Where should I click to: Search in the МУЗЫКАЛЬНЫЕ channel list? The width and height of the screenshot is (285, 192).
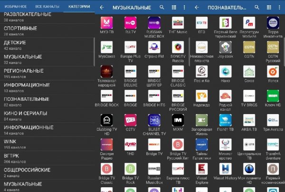[162, 7]
